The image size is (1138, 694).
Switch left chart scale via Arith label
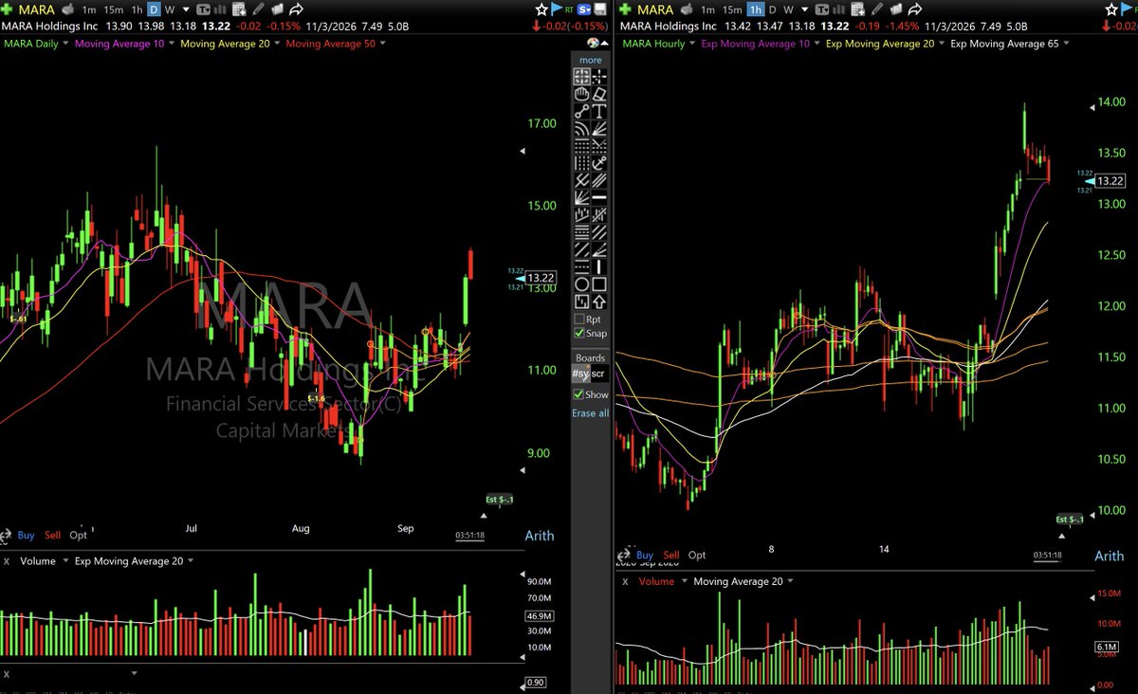click(x=540, y=536)
